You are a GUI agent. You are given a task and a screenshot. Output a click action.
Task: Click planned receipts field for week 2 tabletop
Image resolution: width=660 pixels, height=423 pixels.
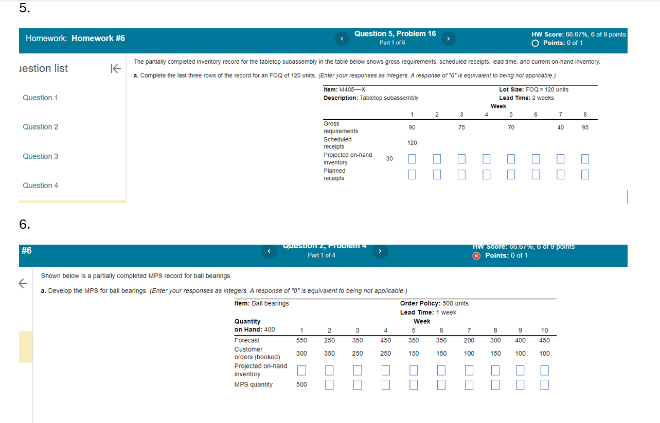[437, 175]
